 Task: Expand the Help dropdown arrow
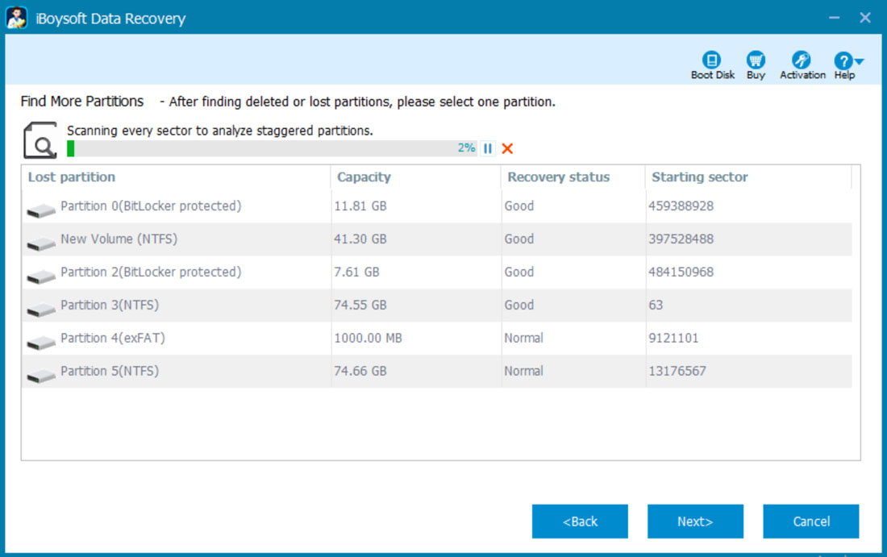pos(860,61)
